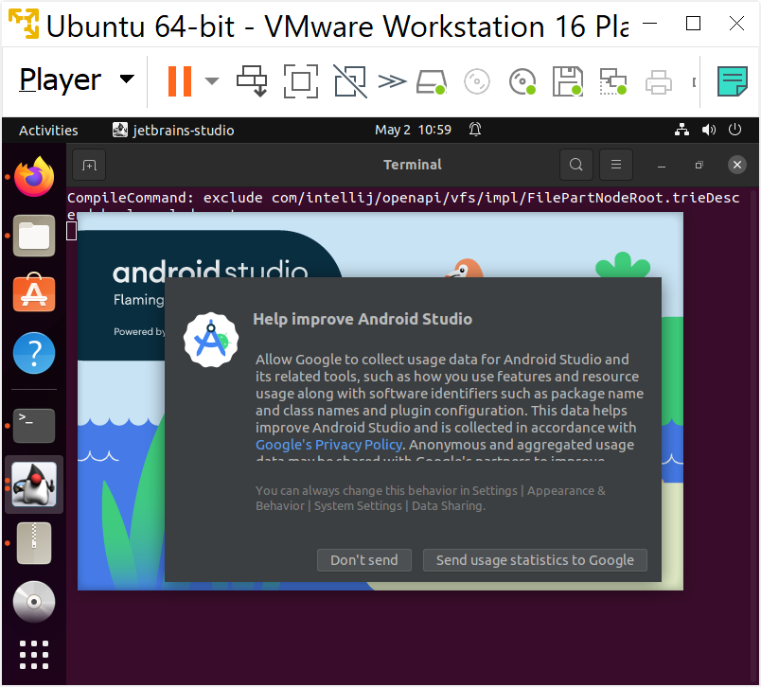Toggle Unity mode in the VMware toolbar
The height and width of the screenshot is (687, 761).
(x=349, y=81)
